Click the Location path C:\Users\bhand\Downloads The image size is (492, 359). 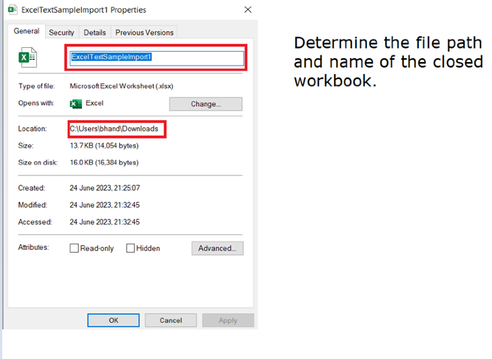coord(114,129)
